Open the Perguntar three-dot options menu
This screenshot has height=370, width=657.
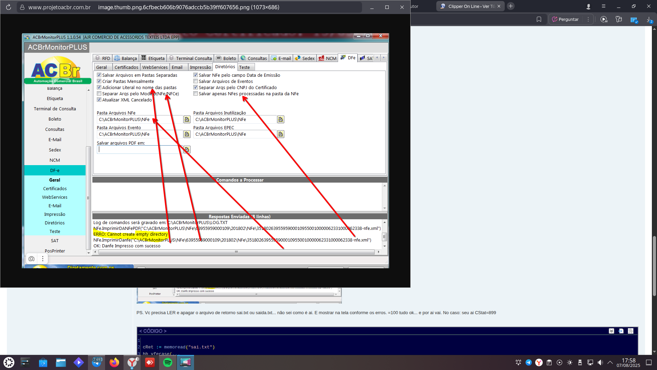tap(588, 20)
